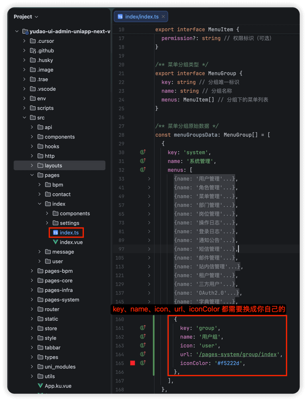Open the red color swatch on line 165

point(133,363)
